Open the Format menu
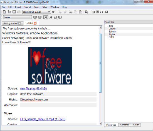153x131 pixels. point(27,7)
